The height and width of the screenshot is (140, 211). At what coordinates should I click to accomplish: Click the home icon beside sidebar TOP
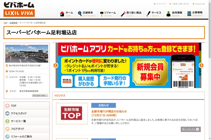pyautogui.click(x=7, y=106)
